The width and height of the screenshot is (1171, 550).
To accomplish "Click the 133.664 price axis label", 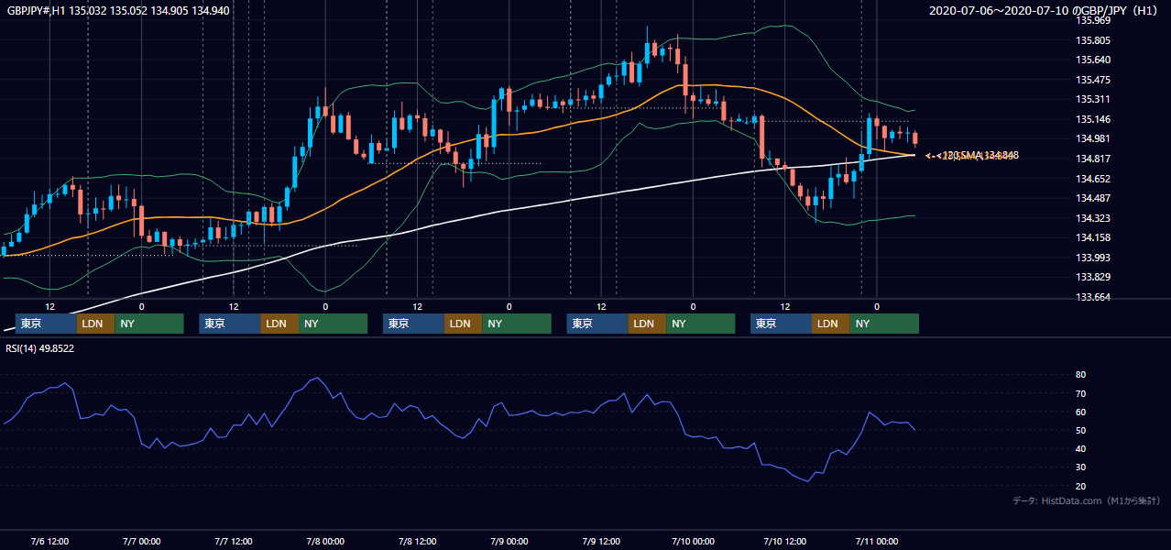I will (1093, 297).
